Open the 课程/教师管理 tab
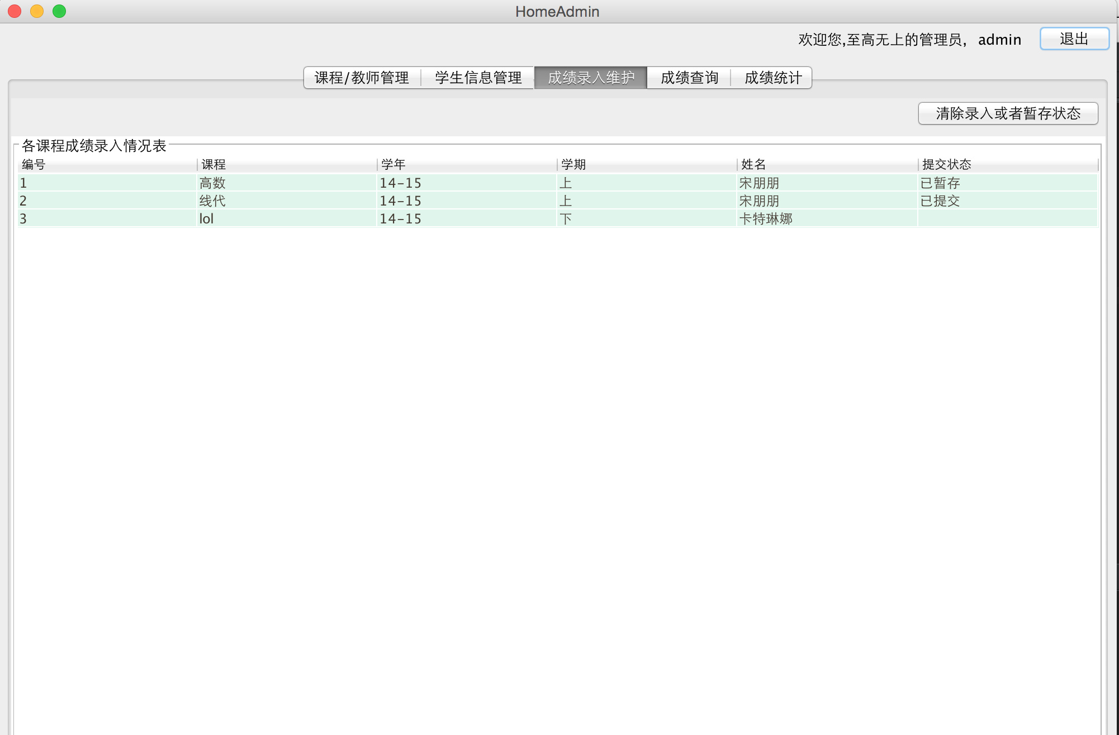 pyautogui.click(x=362, y=78)
